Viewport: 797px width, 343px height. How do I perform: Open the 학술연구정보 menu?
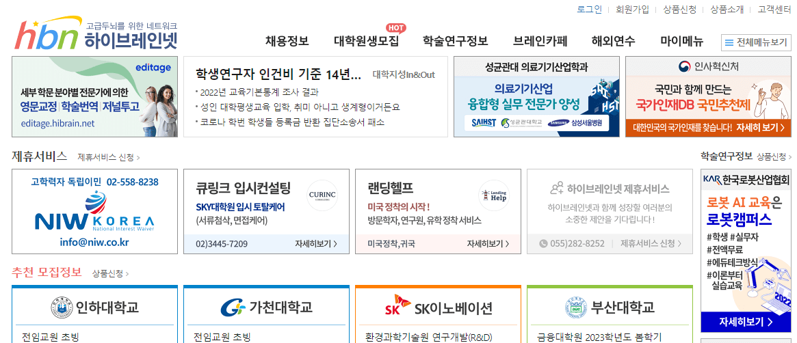(x=456, y=42)
